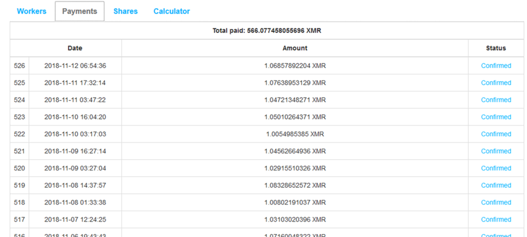Open the Calculator tab
527x237 pixels.
(171, 11)
